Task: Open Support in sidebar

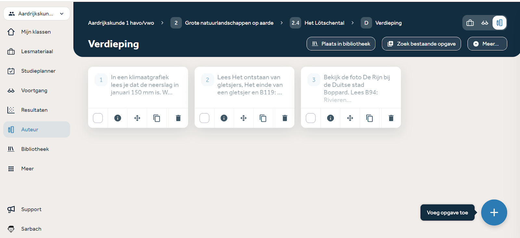Action: [37, 209]
